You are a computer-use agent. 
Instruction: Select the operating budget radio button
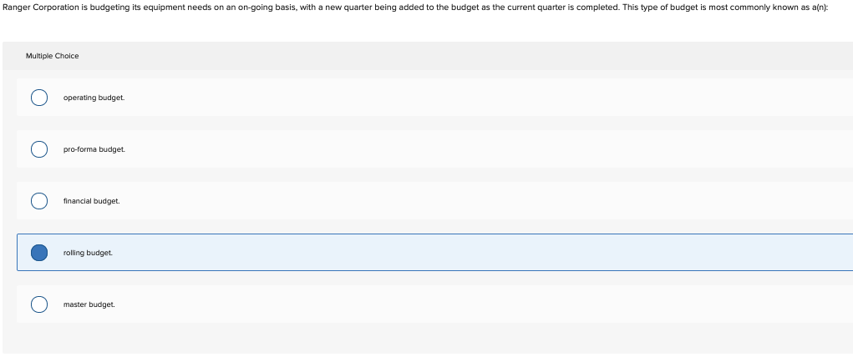39,98
